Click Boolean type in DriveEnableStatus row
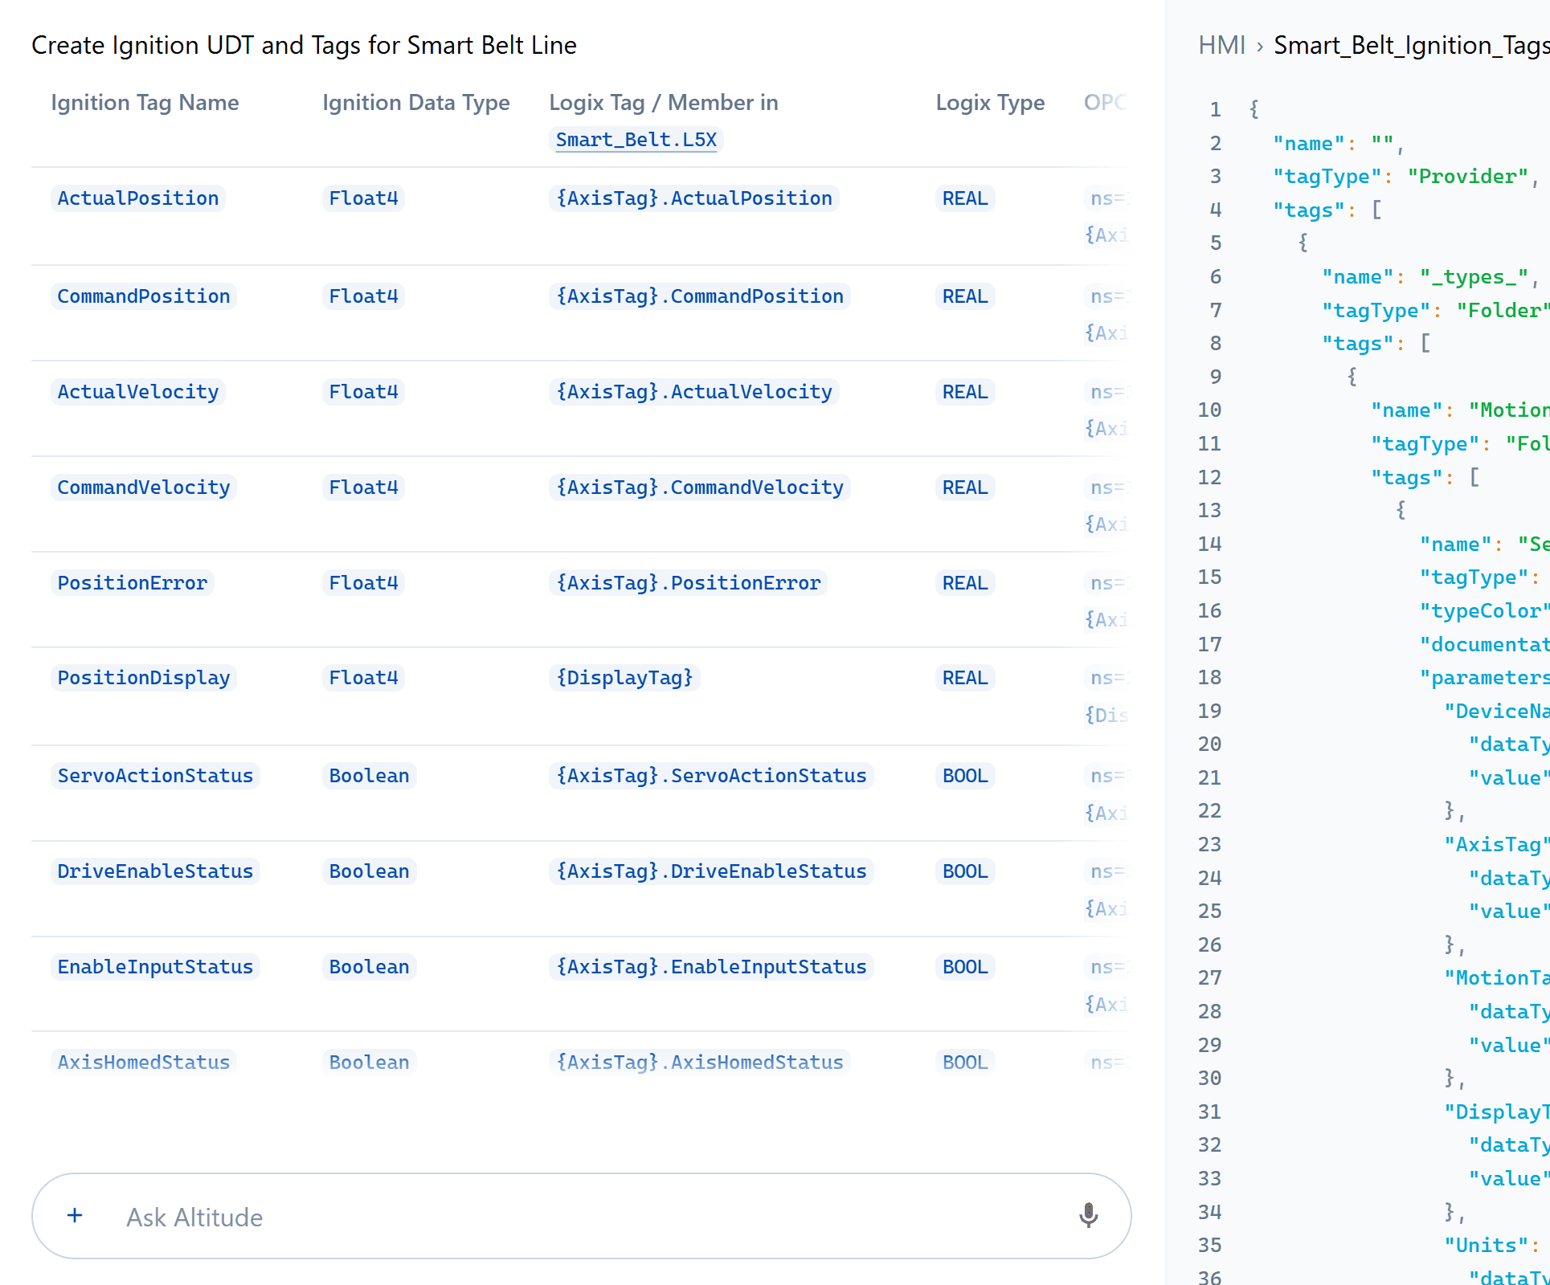This screenshot has height=1285, width=1550. pyautogui.click(x=370, y=871)
